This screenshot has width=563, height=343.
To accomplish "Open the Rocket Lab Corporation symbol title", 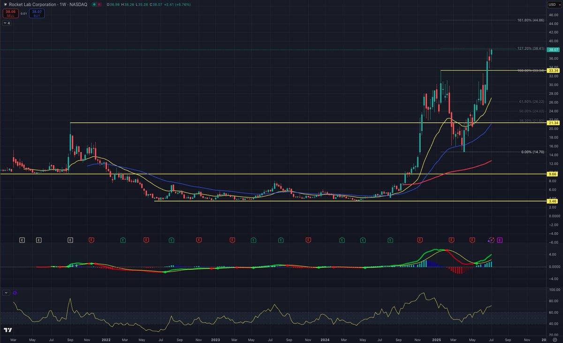I will coord(48,4).
